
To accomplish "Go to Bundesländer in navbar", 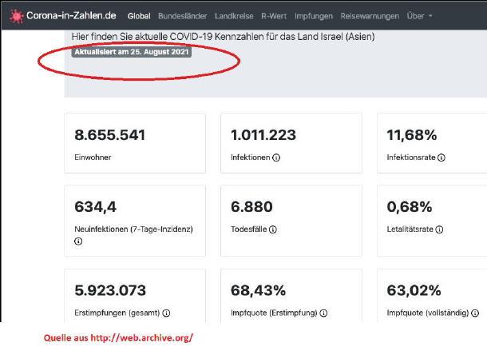I will coord(183,16).
